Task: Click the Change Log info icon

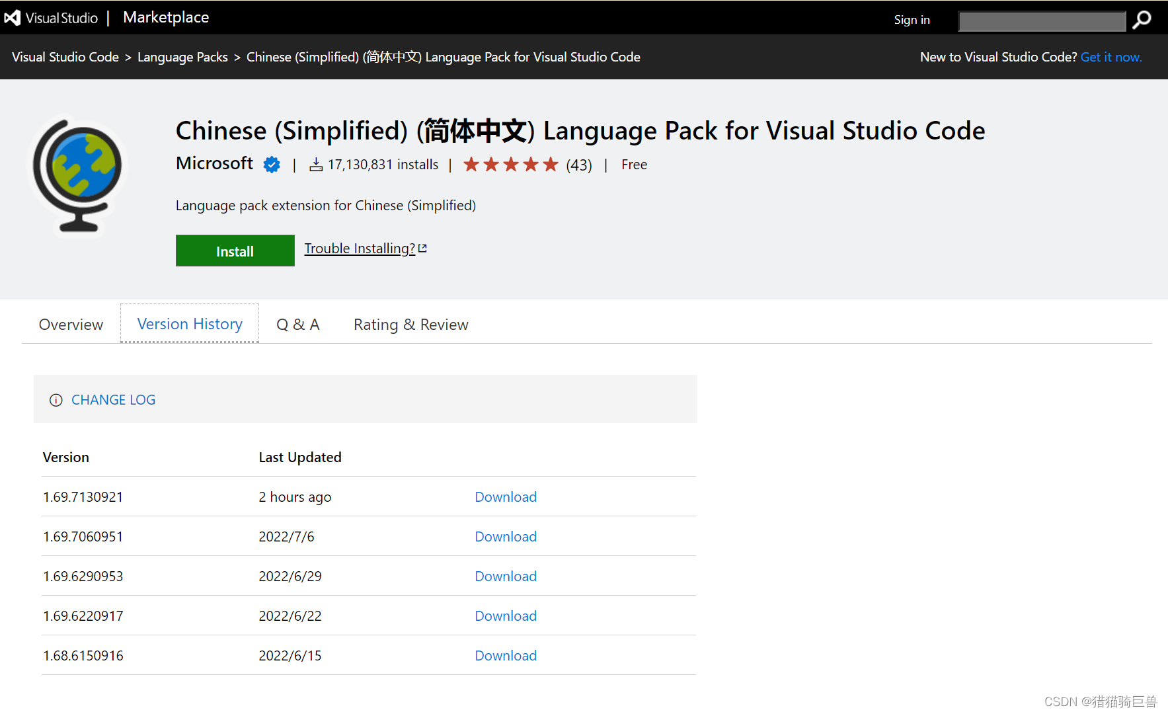Action: point(56,400)
